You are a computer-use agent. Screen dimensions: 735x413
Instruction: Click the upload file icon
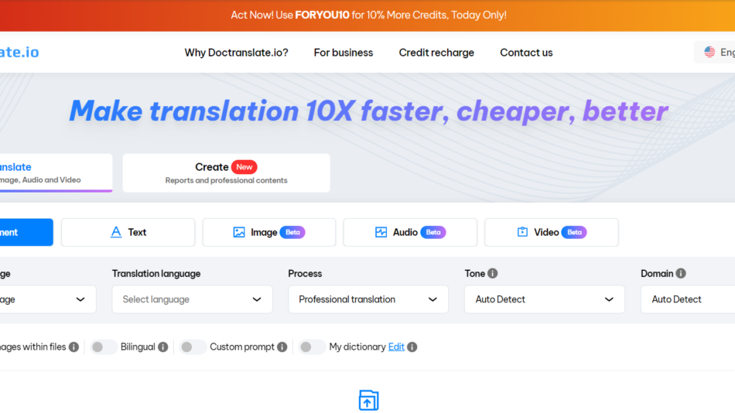368,401
